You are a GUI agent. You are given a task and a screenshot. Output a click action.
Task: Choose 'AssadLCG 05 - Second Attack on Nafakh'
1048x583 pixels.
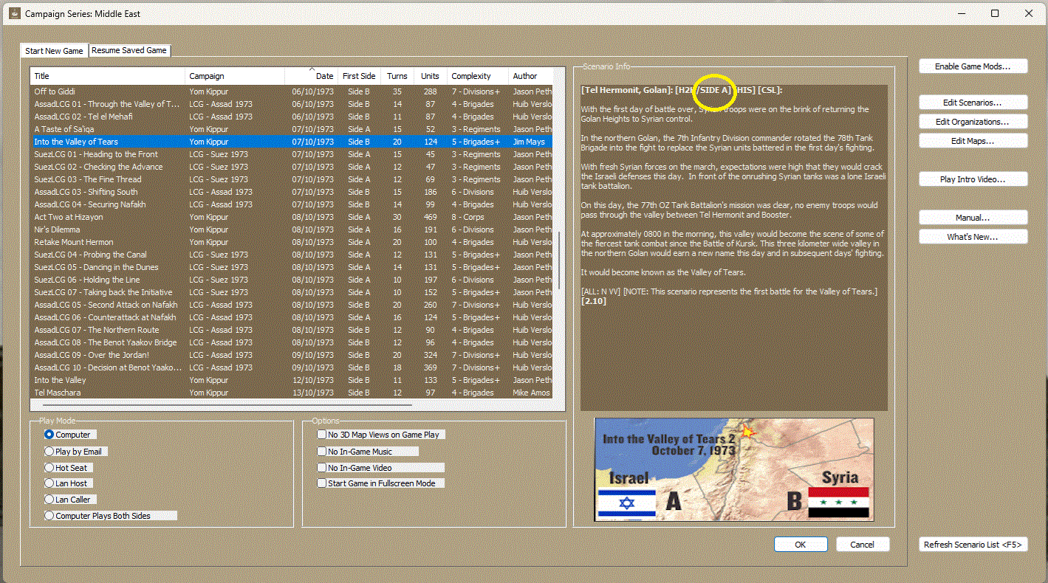tap(292, 305)
